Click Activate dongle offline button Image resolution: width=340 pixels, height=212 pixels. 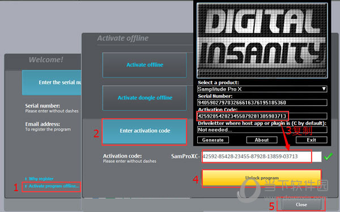pyautogui.click(x=144, y=98)
